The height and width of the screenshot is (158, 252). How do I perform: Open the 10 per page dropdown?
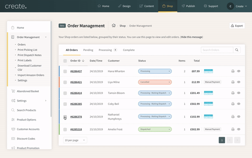(75, 140)
